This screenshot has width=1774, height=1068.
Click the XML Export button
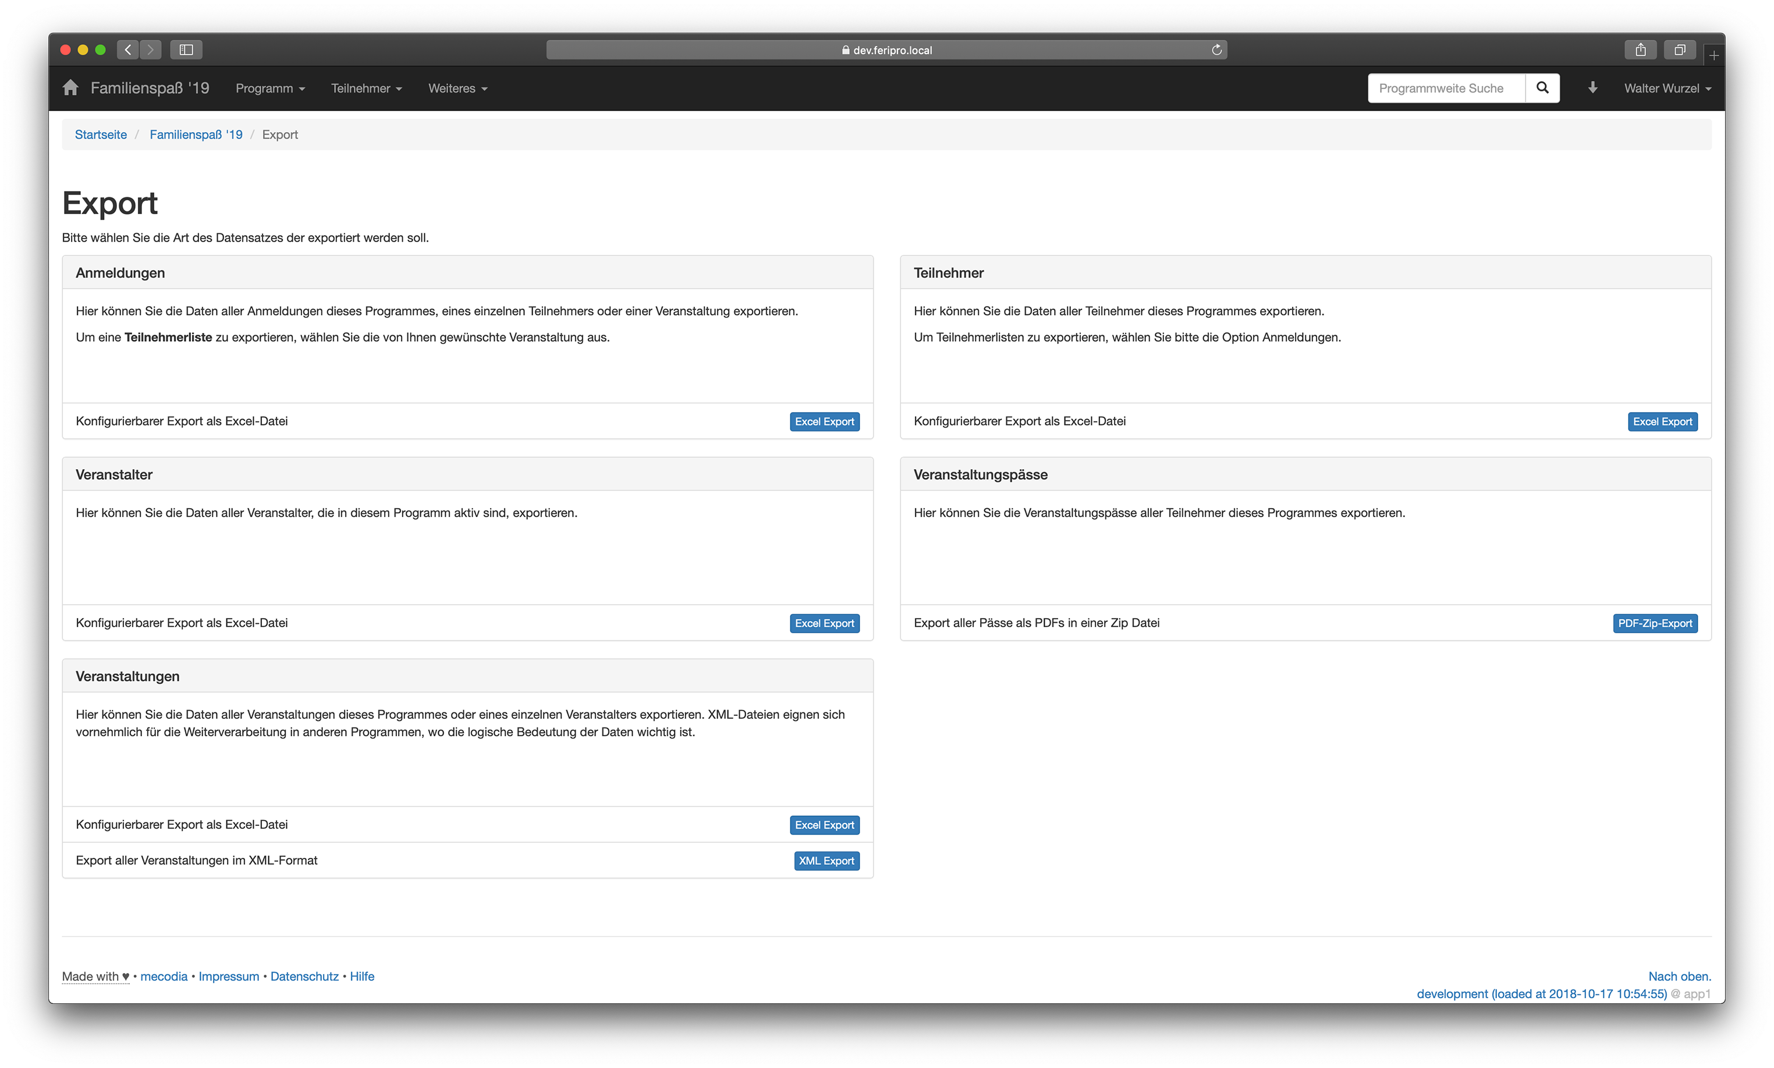coord(826,861)
